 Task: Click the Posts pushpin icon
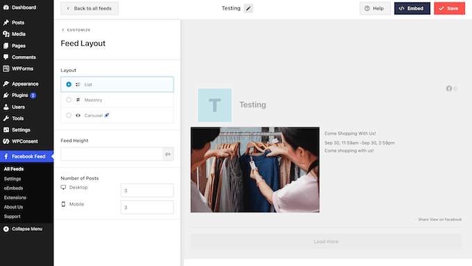(6, 23)
